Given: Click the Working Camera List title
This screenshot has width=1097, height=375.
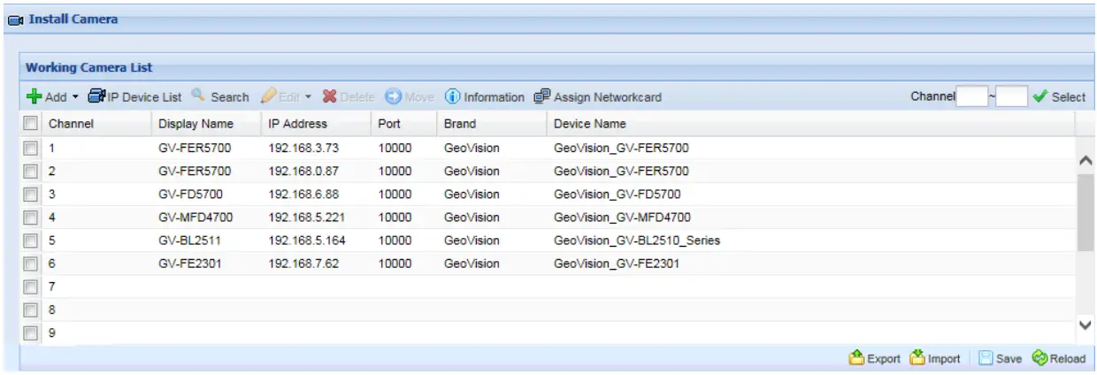Looking at the screenshot, I should [88, 67].
